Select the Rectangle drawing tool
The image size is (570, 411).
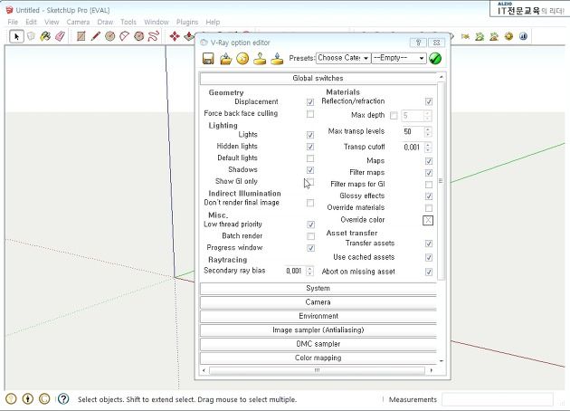point(81,36)
